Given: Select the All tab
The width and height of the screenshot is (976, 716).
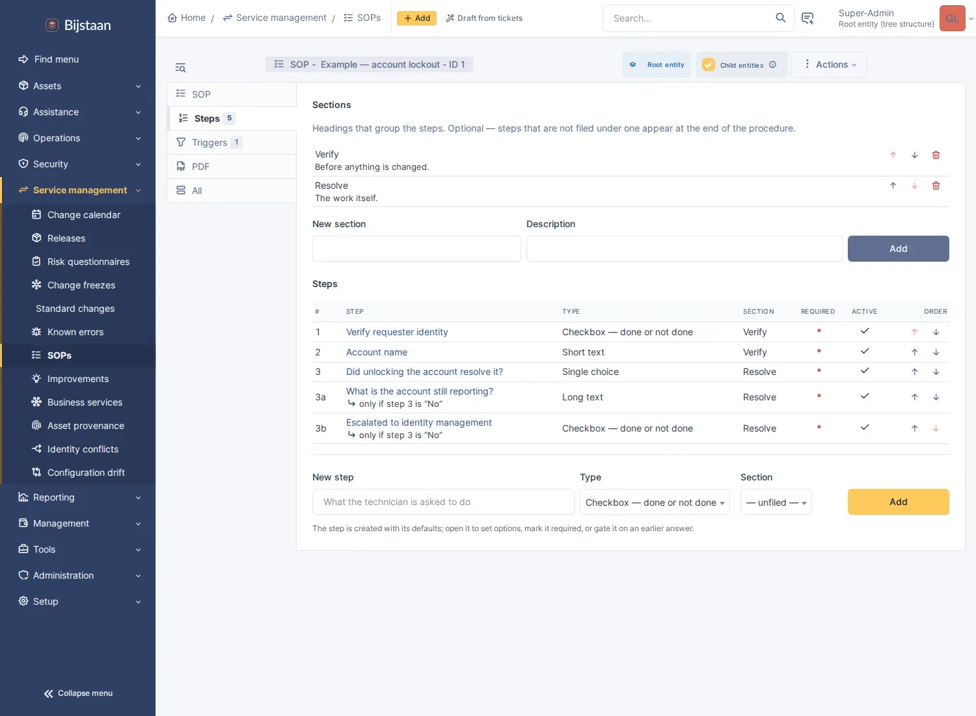Looking at the screenshot, I should [x=232, y=191].
